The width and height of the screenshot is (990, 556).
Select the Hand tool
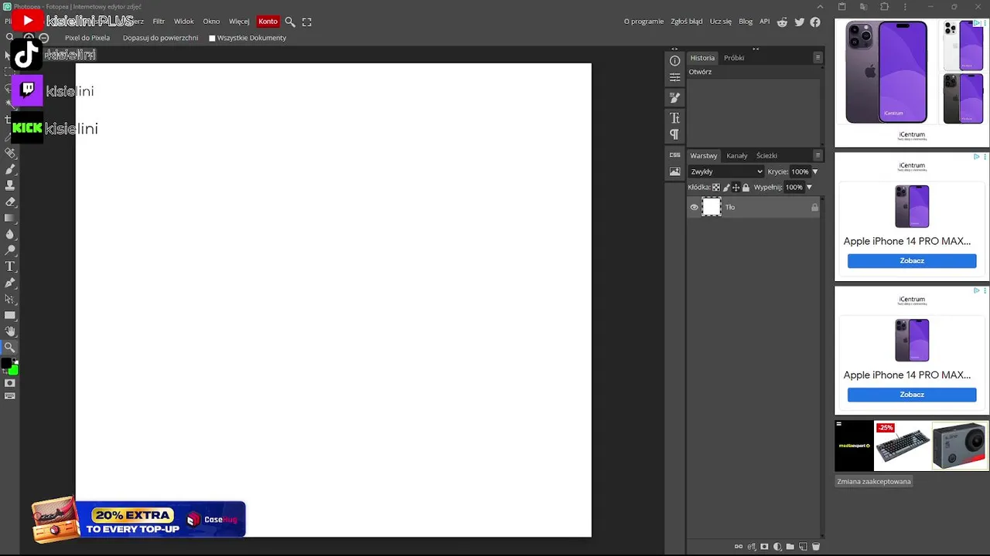point(10,331)
